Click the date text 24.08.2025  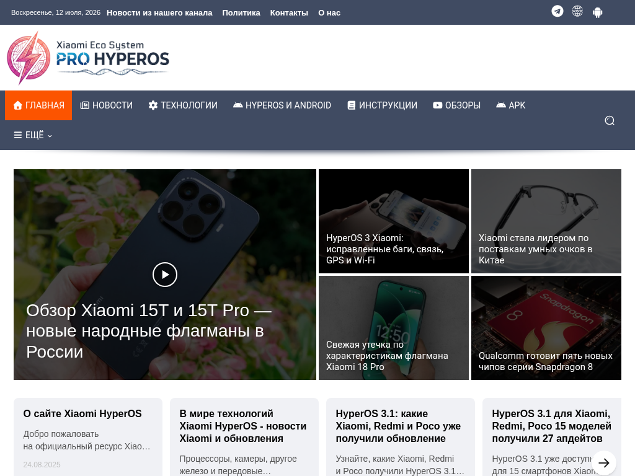tap(42, 465)
